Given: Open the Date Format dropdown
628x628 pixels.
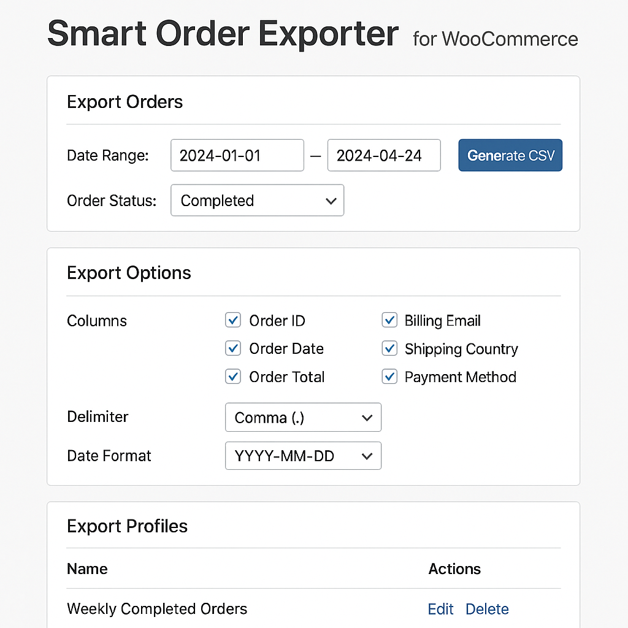Looking at the screenshot, I should point(303,456).
